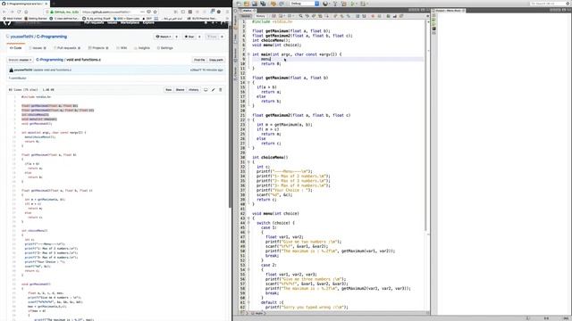572x321 pixels.
Task: Click History button above GitHub file contents
Action: tap(194, 89)
